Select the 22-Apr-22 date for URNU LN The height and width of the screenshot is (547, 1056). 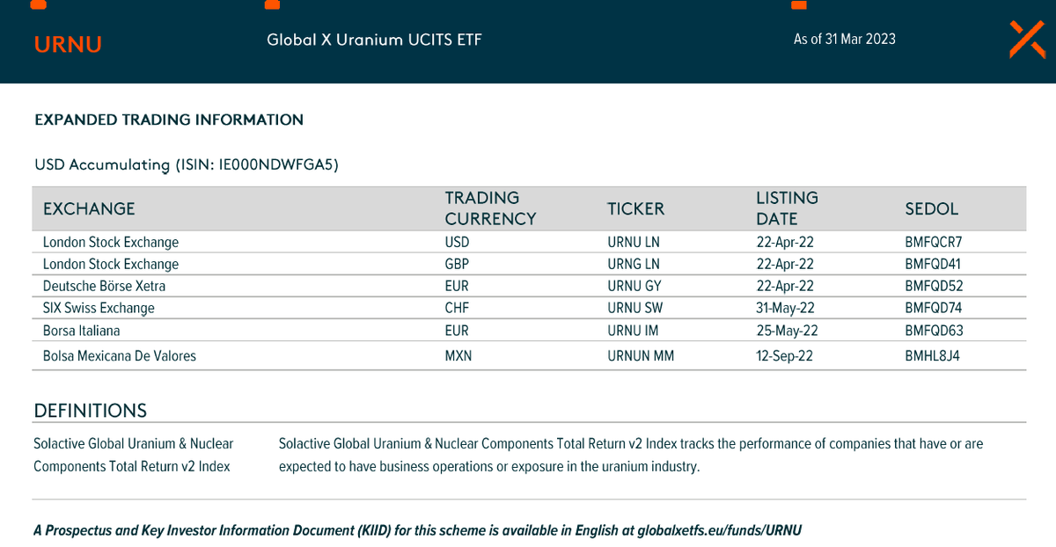click(785, 242)
